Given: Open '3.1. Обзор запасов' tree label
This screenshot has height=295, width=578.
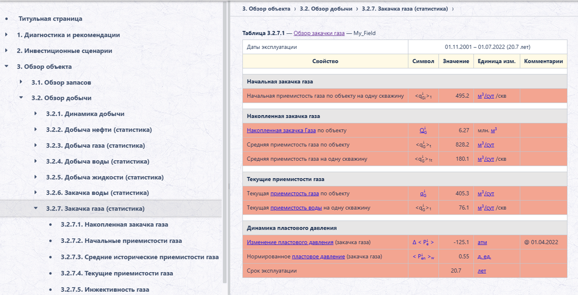Looking at the screenshot, I should point(61,82).
